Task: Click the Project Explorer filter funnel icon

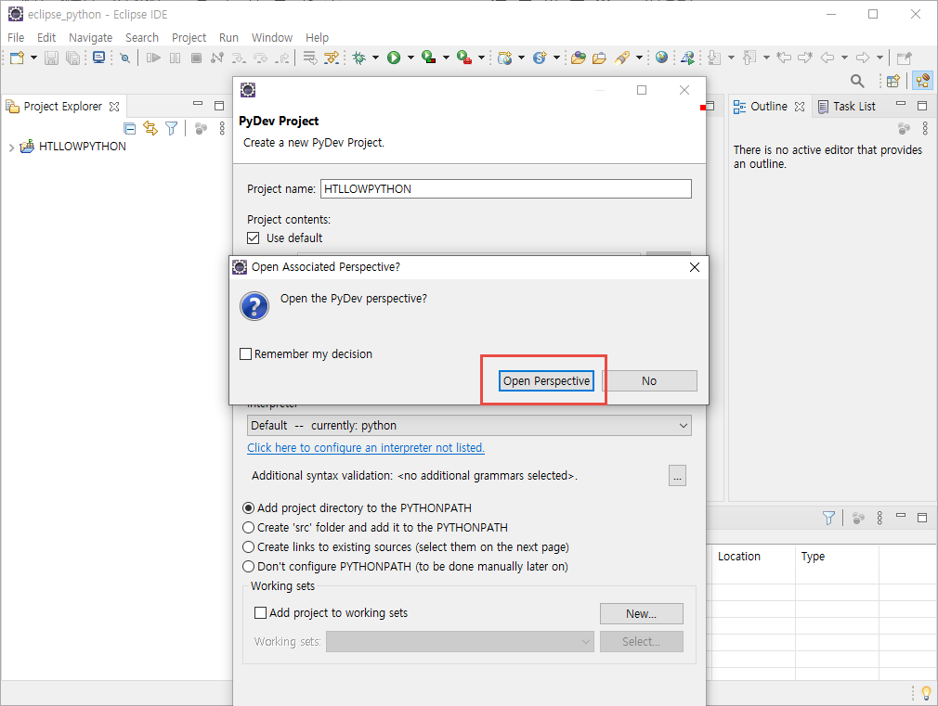Action: point(171,128)
